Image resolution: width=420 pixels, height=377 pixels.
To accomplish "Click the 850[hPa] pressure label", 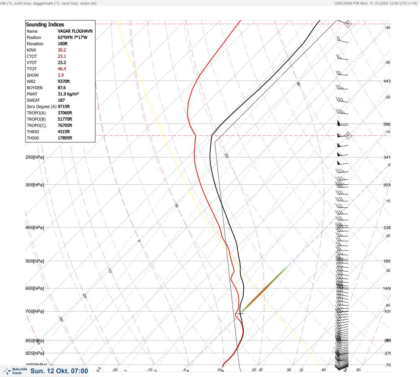I will (35, 341).
